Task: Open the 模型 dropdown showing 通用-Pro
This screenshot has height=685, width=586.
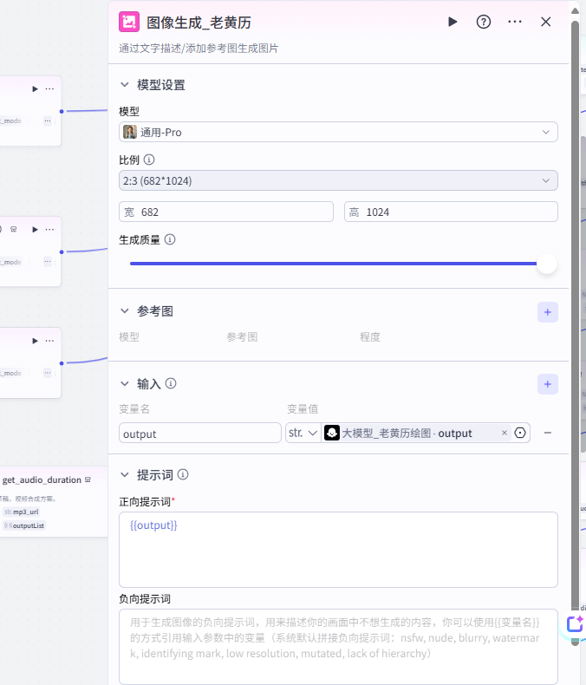Action: (338, 132)
